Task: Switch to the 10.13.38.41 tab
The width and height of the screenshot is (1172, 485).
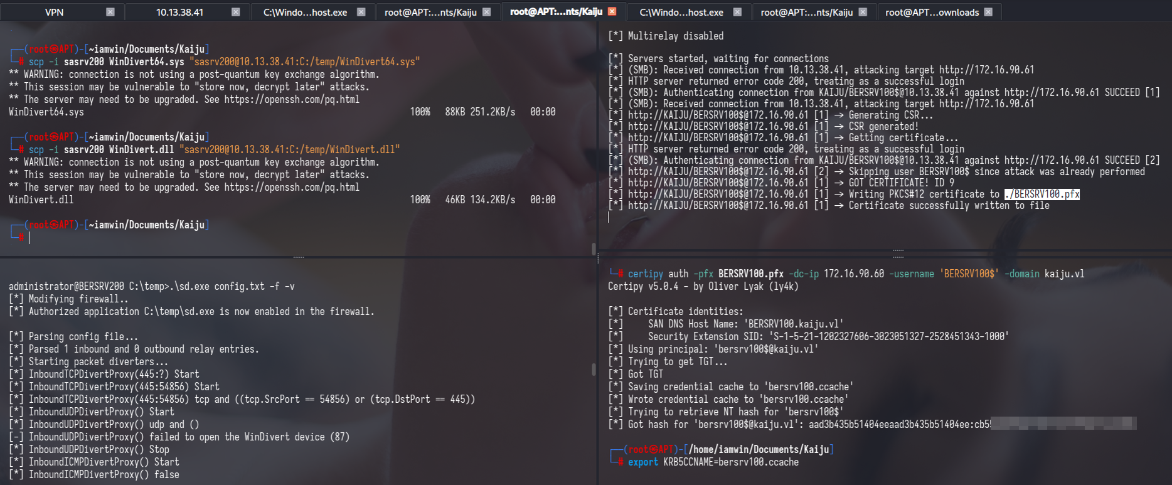Action: tap(180, 12)
